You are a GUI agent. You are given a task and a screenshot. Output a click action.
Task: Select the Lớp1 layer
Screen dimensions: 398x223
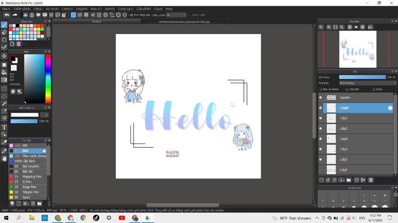(356, 170)
